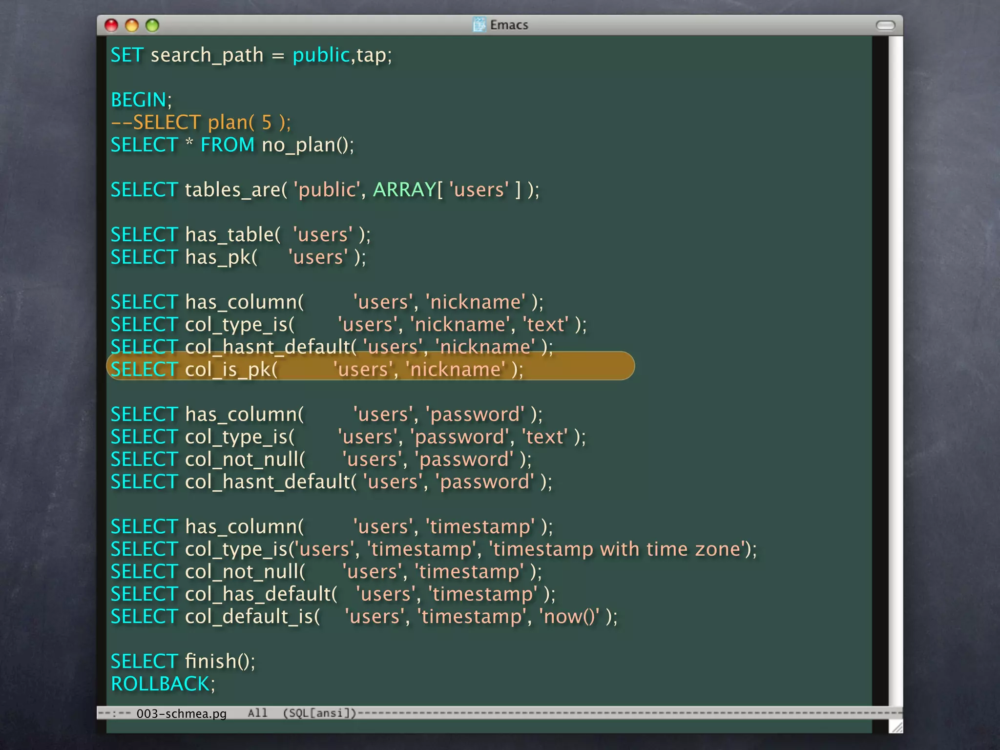Image resolution: width=1000 pixels, height=750 pixels.
Task: Click the has_table( 'users' ) line
Action: pyautogui.click(x=241, y=235)
